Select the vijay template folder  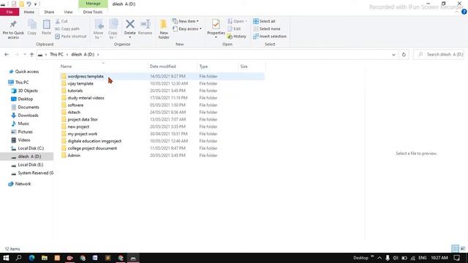point(80,83)
